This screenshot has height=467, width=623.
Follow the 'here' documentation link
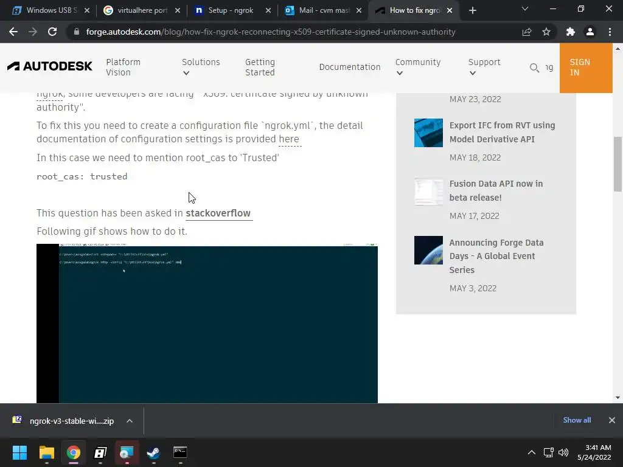click(x=289, y=139)
